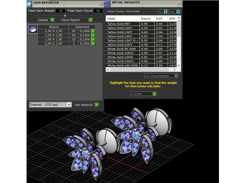The width and height of the screenshot is (245, 183).
Task: Collapse the gem totals with up arrow
Action: [65, 15]
